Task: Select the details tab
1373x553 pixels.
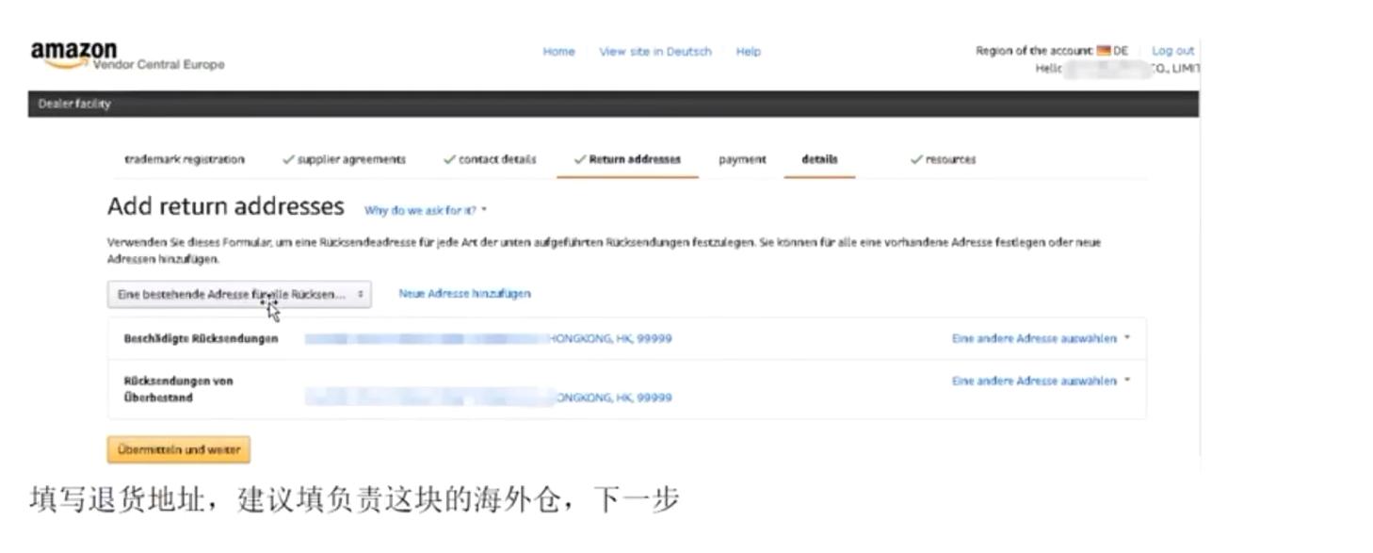Action: pos(818,159)
